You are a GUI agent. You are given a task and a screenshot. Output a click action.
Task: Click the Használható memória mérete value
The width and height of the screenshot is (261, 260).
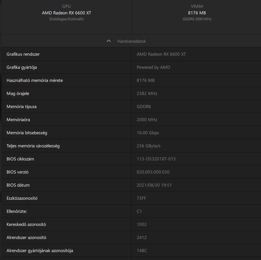point(145,80)
